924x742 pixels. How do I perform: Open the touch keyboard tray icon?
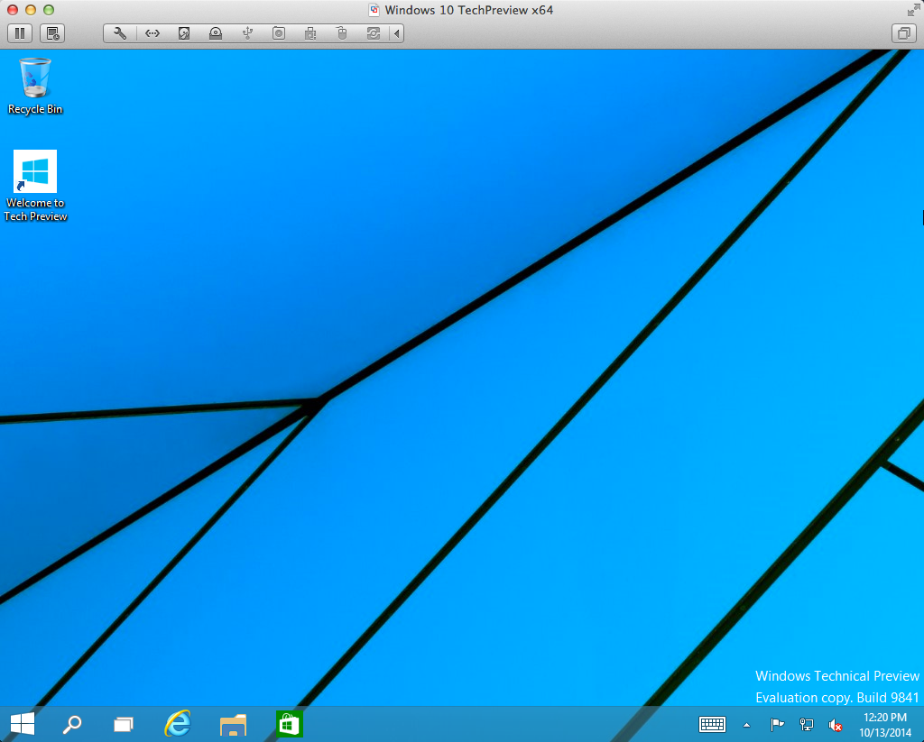click(713, 724)
